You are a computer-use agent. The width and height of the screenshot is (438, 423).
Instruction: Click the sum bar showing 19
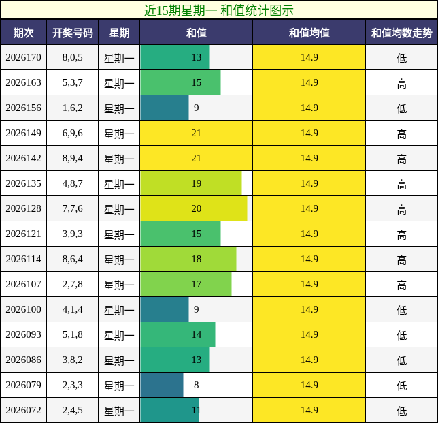point(191,183)
